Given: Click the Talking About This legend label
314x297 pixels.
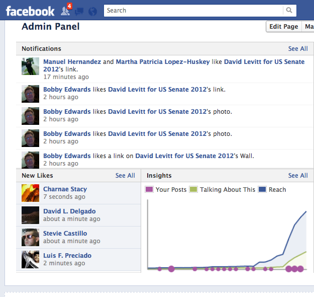Looking at the screenshot, I should tap(228, 189).
